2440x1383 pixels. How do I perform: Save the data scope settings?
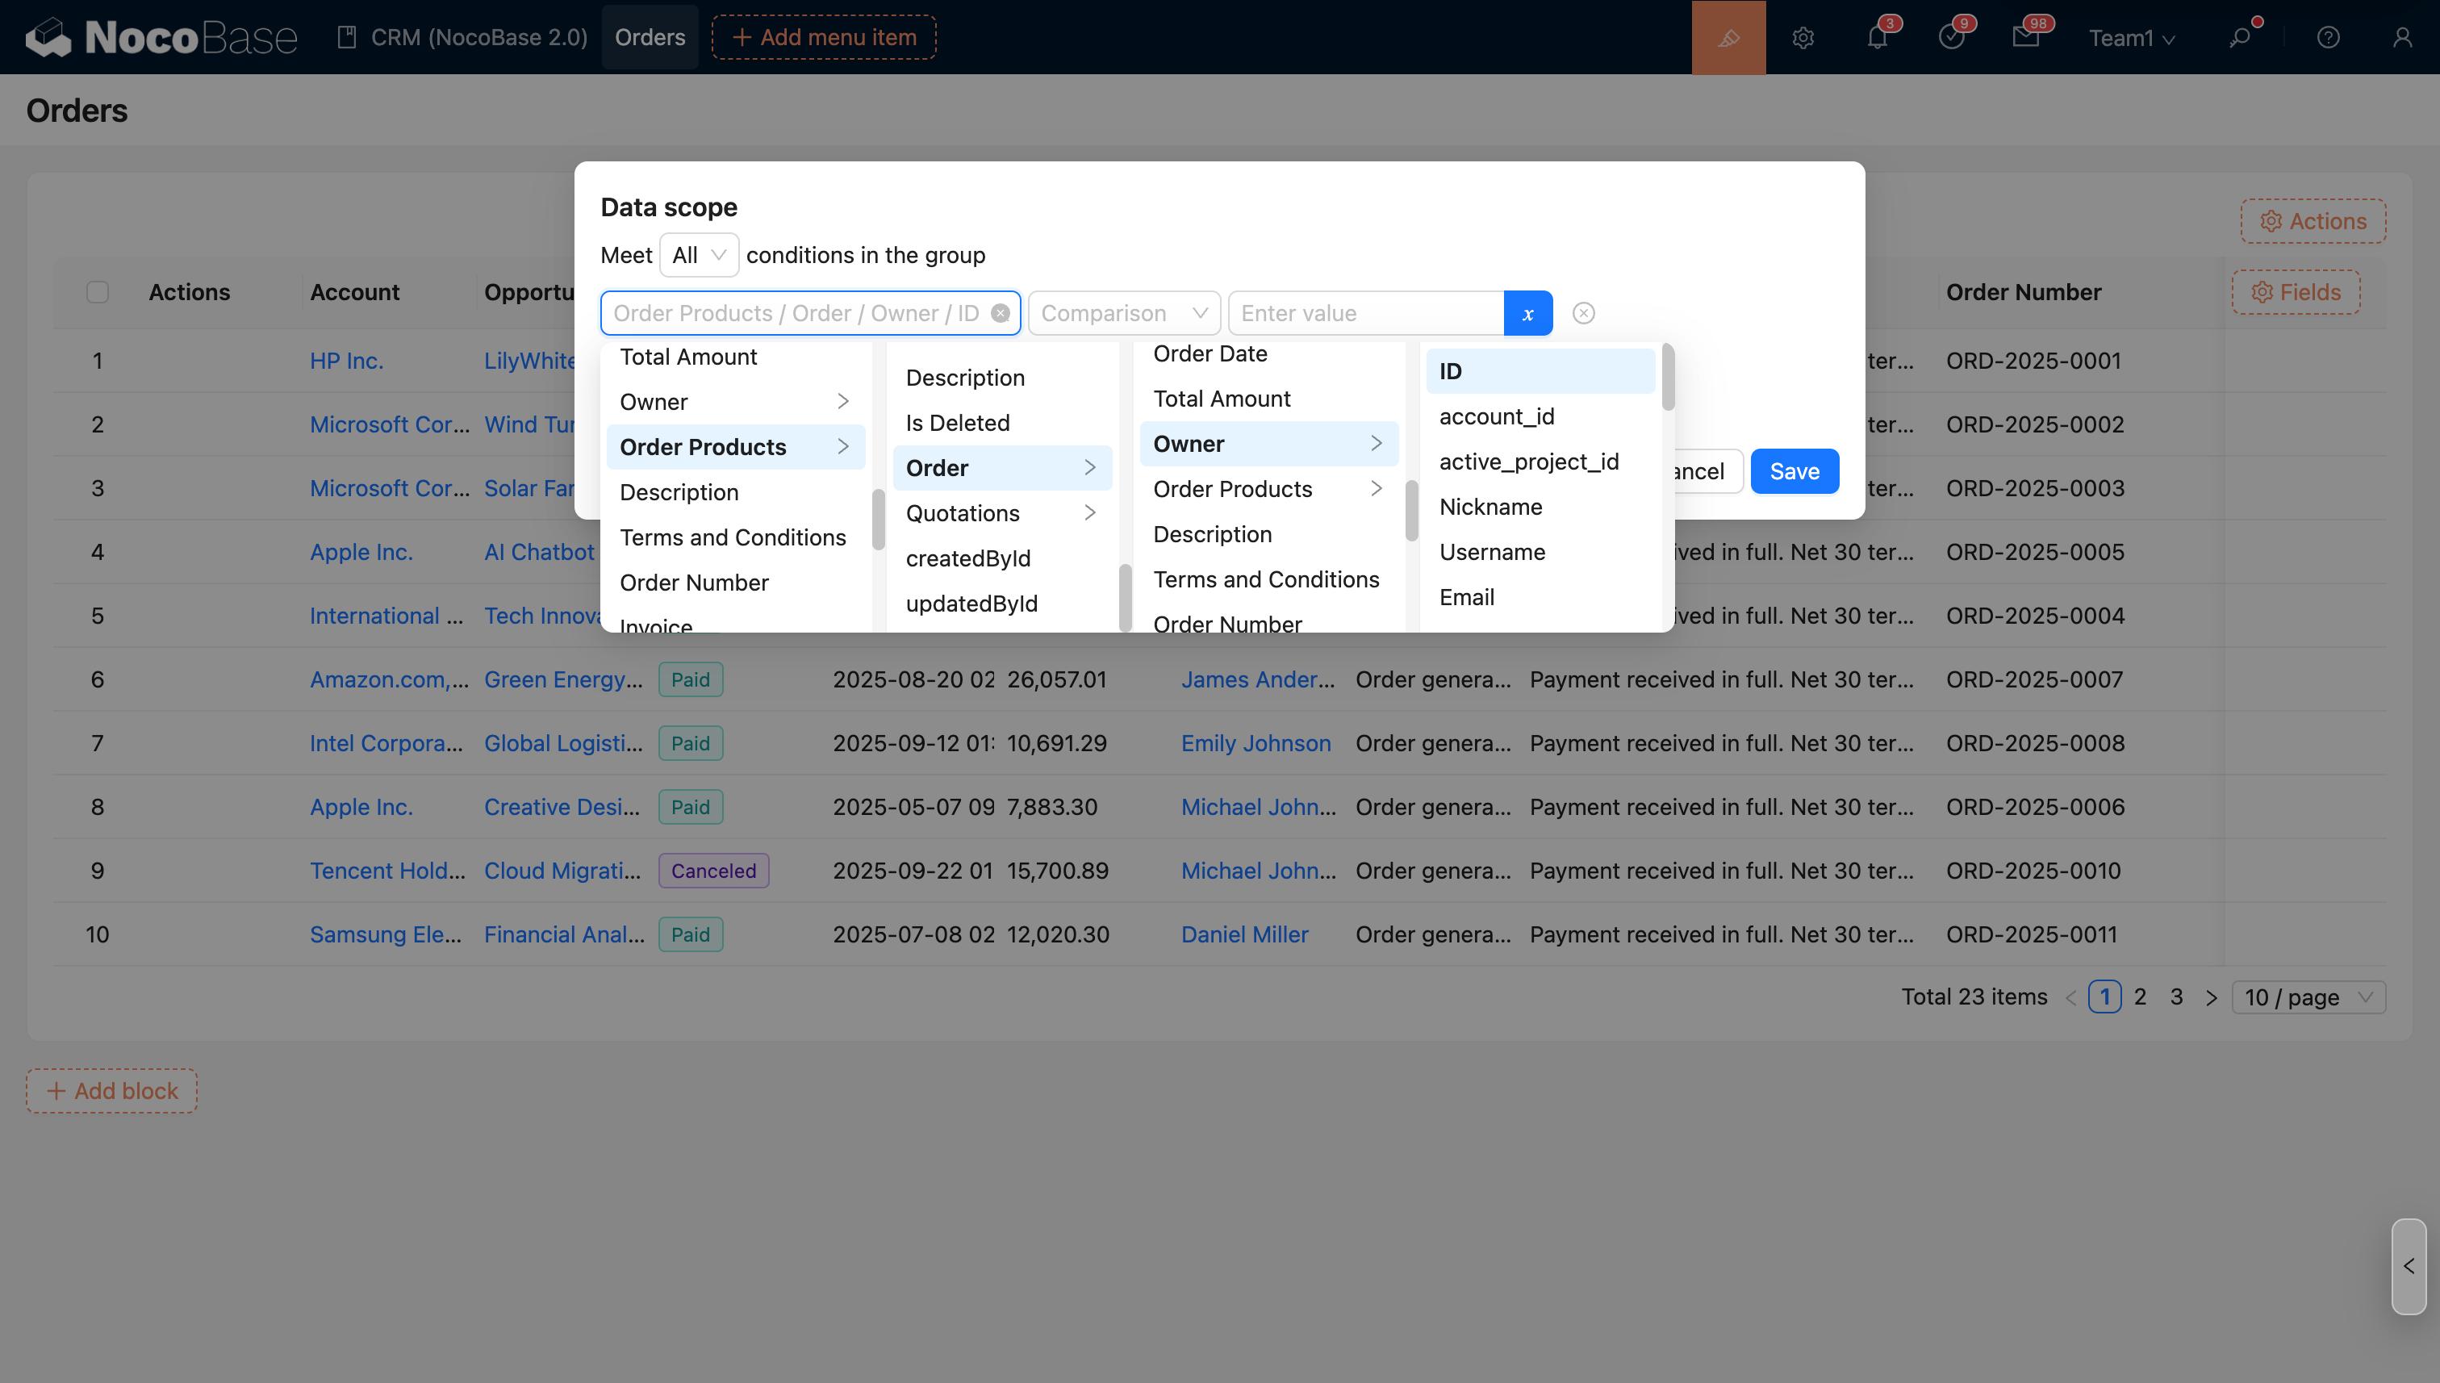[1794, 471]
